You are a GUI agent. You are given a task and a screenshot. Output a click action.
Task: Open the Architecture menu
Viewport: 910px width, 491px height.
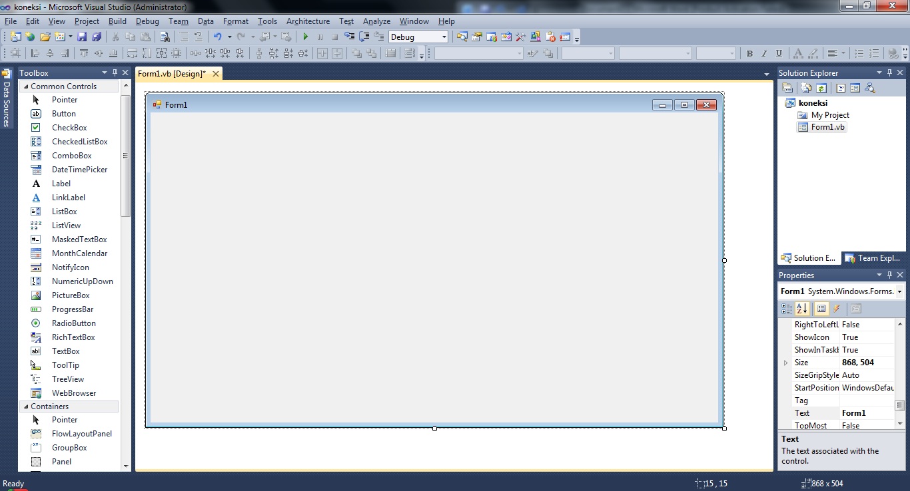point(308,21)
